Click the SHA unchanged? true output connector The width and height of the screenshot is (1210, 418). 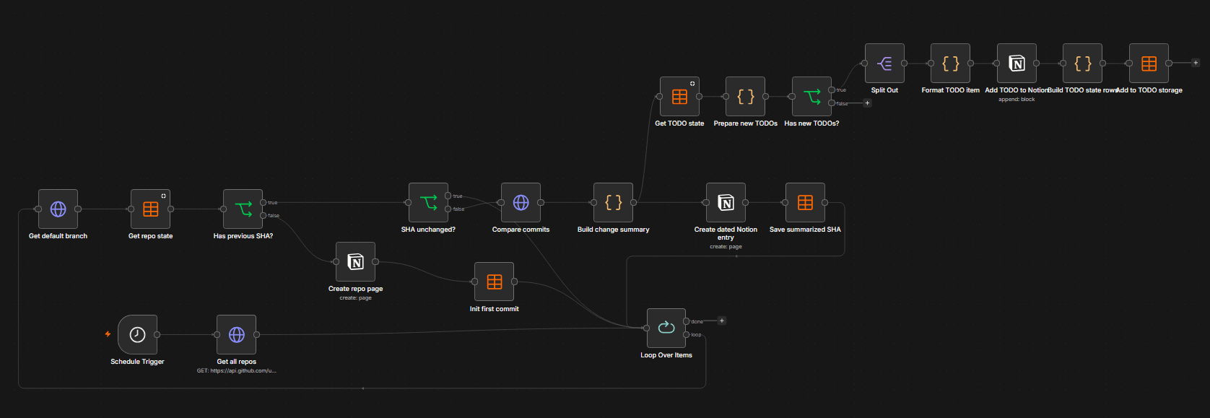tap(448, 196)
